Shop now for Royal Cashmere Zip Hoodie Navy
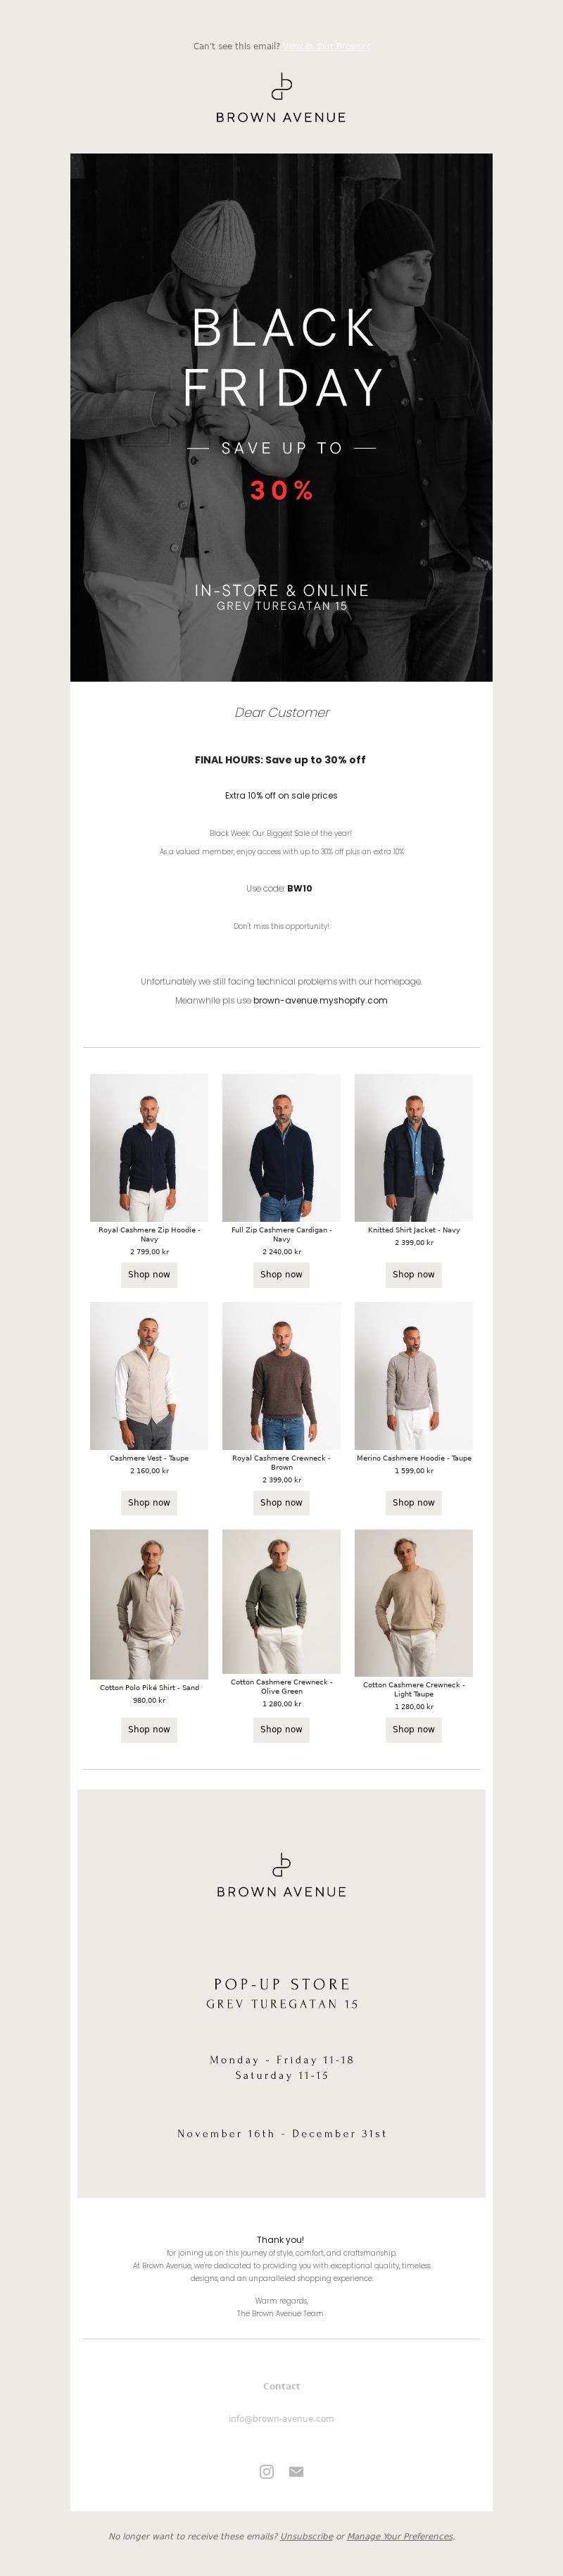 (149, 1274)
